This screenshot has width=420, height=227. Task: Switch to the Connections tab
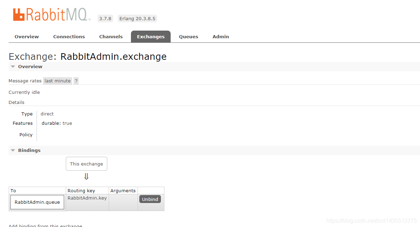[x=69, y=37]
